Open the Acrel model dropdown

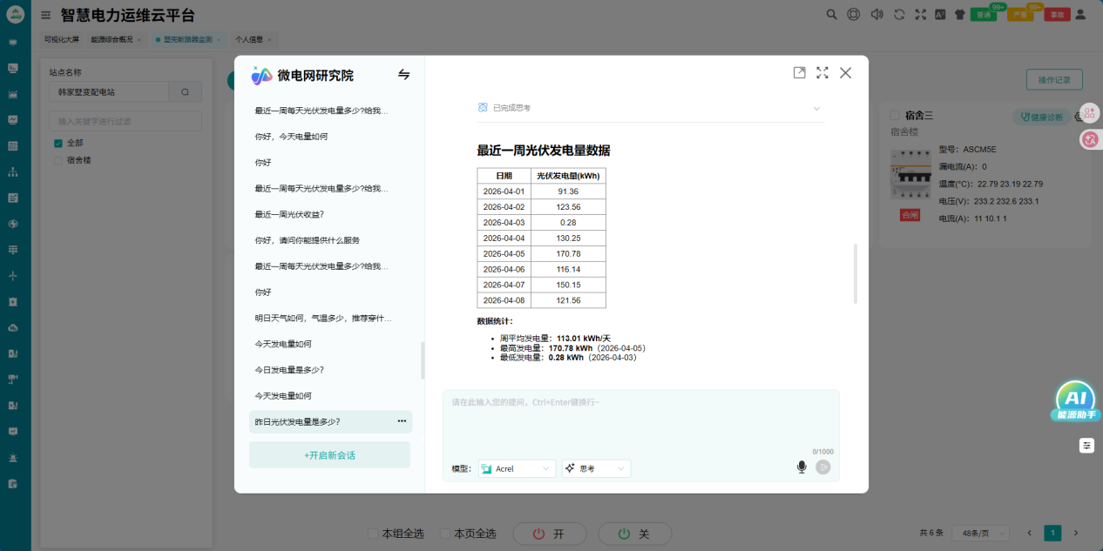517,468
